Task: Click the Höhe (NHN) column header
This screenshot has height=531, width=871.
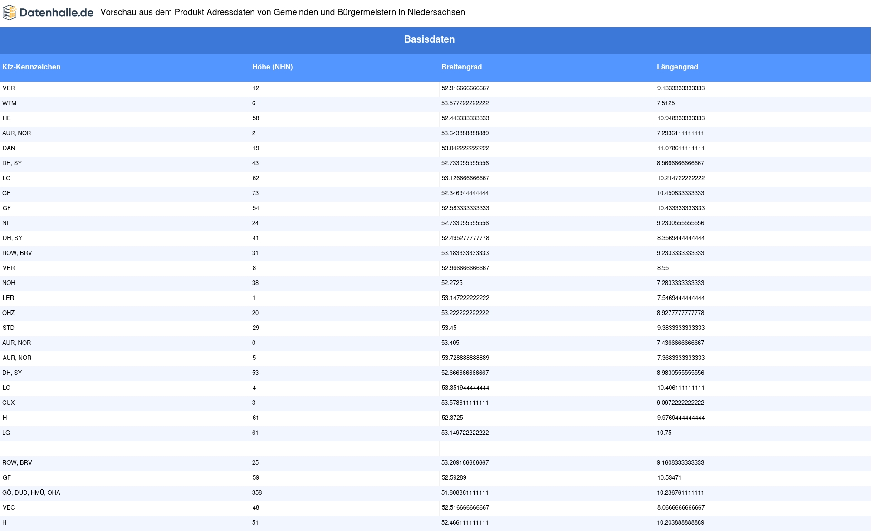Action: 272,67
